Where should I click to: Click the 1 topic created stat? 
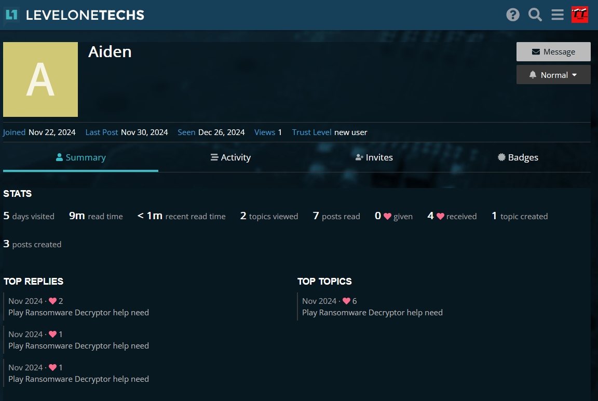[520, 216]
